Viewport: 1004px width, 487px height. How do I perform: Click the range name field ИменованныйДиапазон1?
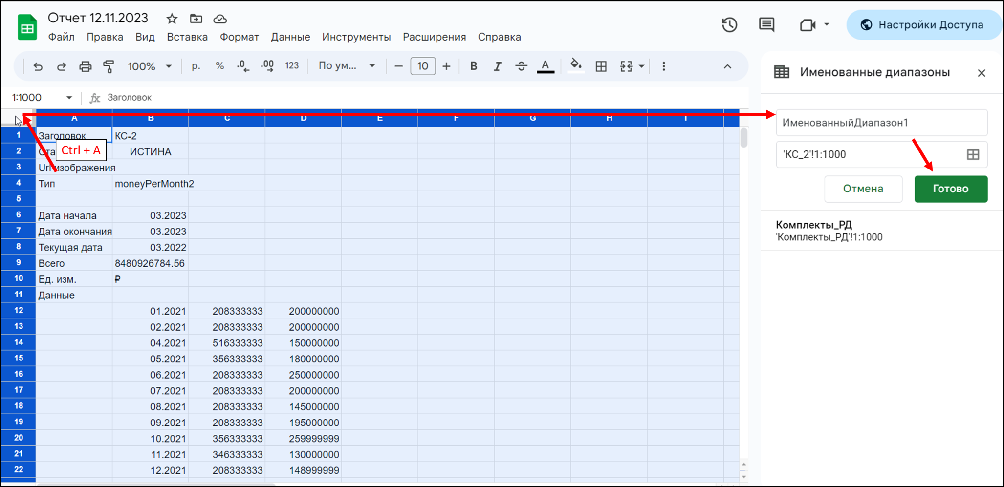point(882,123)
